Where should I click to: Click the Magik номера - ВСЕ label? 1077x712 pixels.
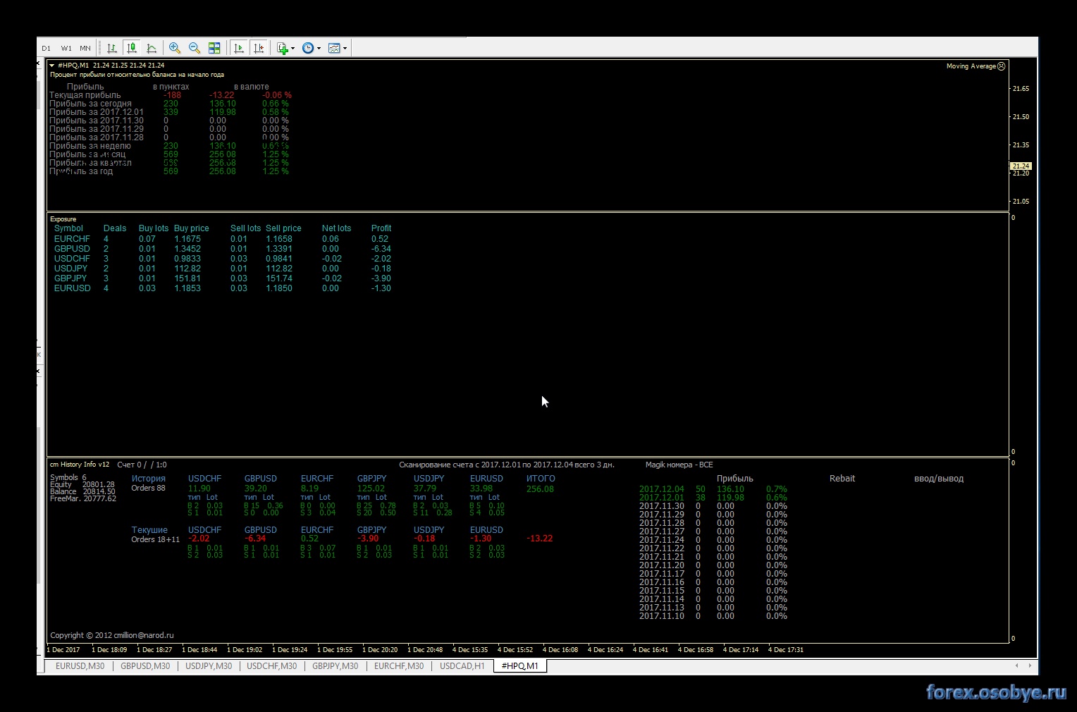pos(679,465)
